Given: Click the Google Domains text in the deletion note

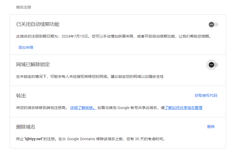Looking at the screenshot, I should pyautogui.click(x=80, y=139).
